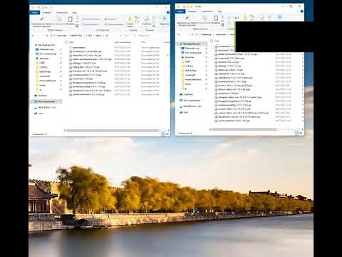This screenshot has height=257, width=342.
Task: Click the Help icon in right Explorer window
Action: 302,11
